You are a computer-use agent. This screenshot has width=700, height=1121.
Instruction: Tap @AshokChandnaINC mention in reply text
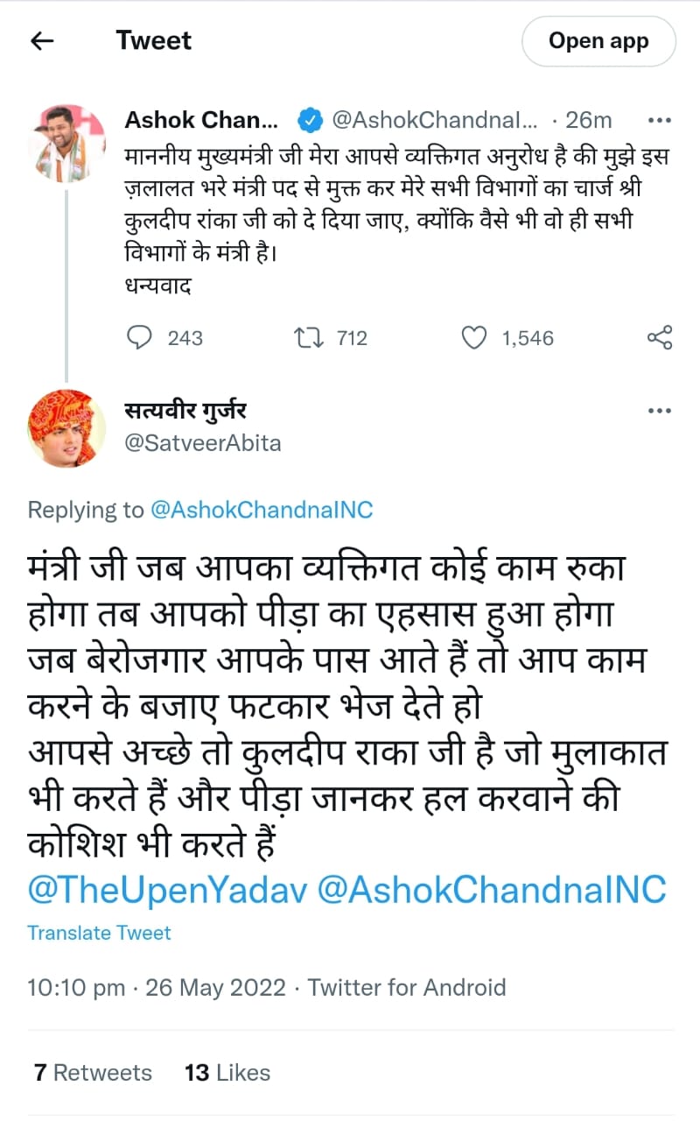coord(490,890)
